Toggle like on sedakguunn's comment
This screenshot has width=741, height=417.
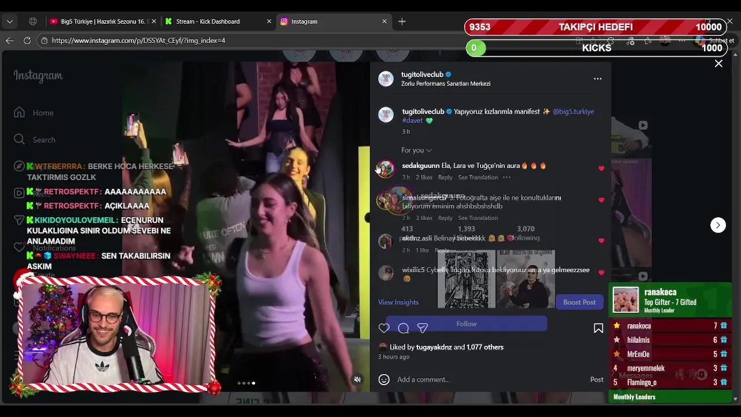[601, 169]
